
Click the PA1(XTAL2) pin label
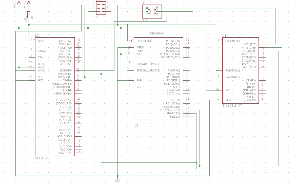click(233, 70)
